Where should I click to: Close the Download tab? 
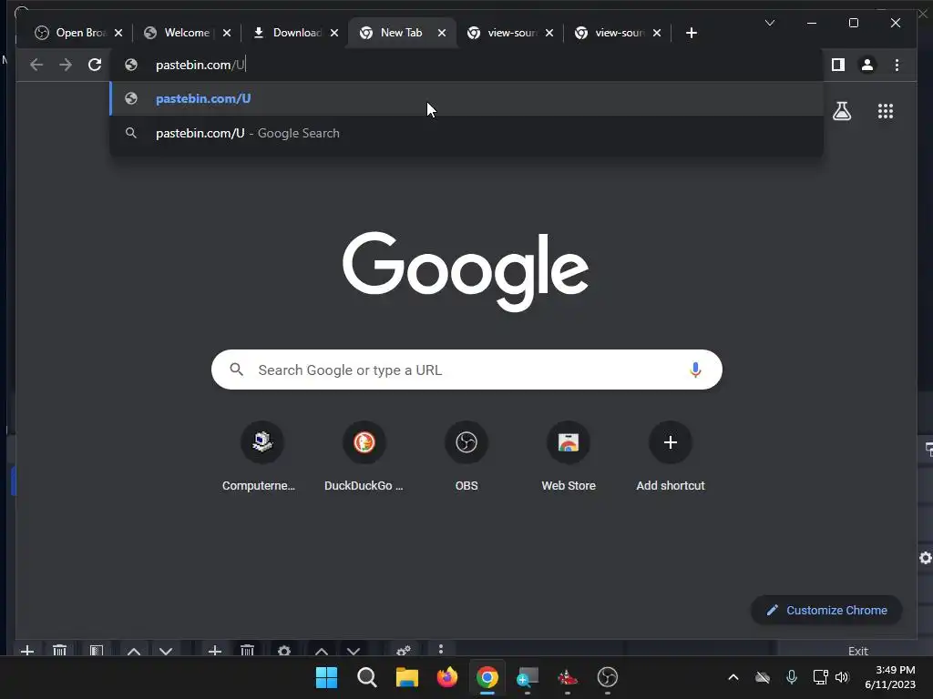334,33
